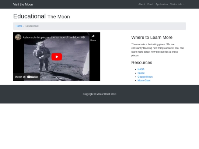Navigate to Home in breadcrumb
Viewport: 199px width, 149px height.
tap(19, 26)
